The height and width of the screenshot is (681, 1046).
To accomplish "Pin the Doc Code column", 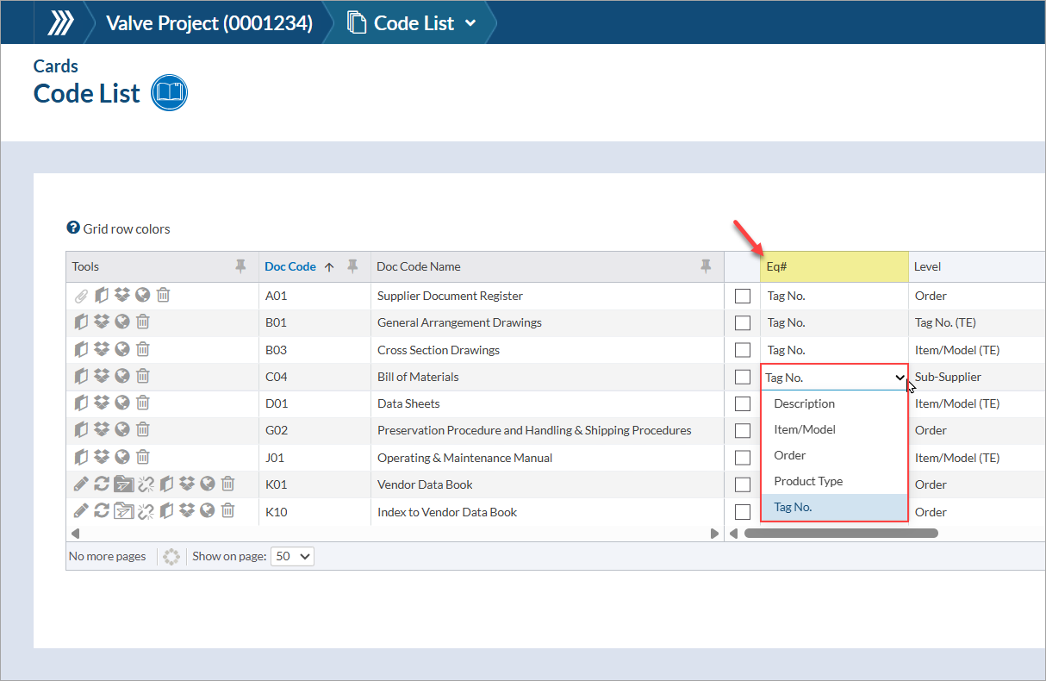I will coord(352,266).
